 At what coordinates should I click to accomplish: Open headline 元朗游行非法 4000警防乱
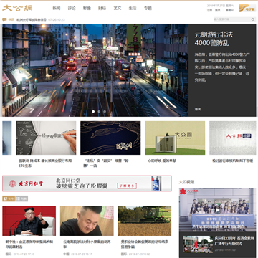(x=214, y=39)
